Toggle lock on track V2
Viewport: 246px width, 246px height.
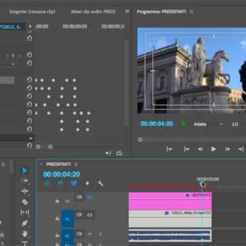[x=57, y=201]
